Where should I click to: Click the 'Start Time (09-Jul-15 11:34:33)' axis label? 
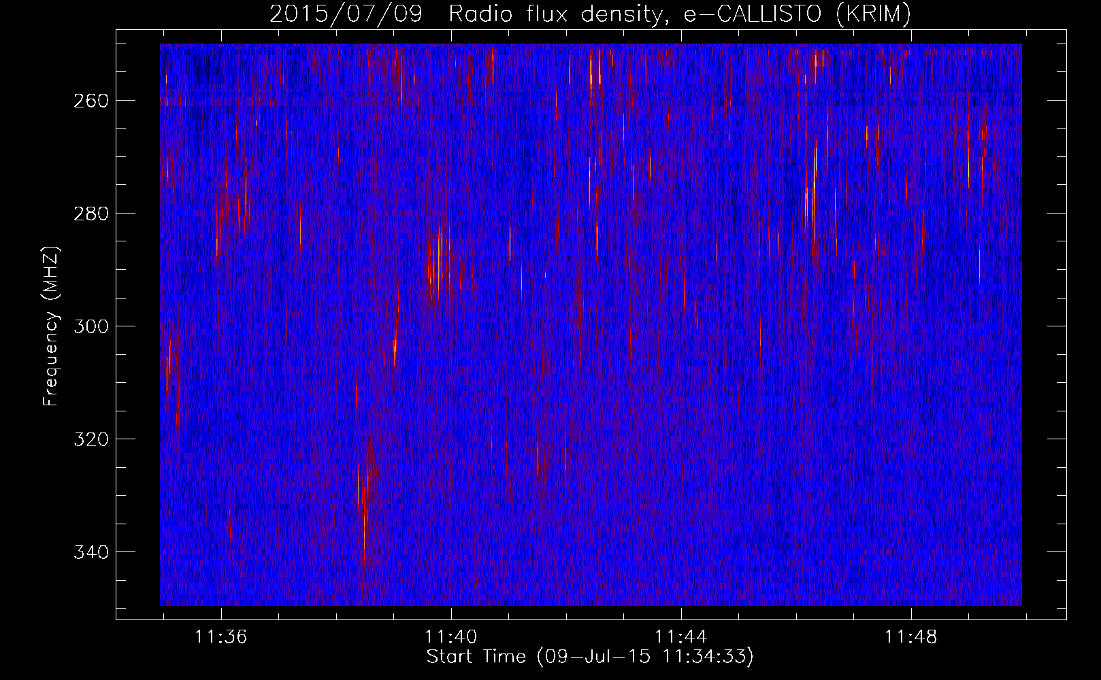590,657
